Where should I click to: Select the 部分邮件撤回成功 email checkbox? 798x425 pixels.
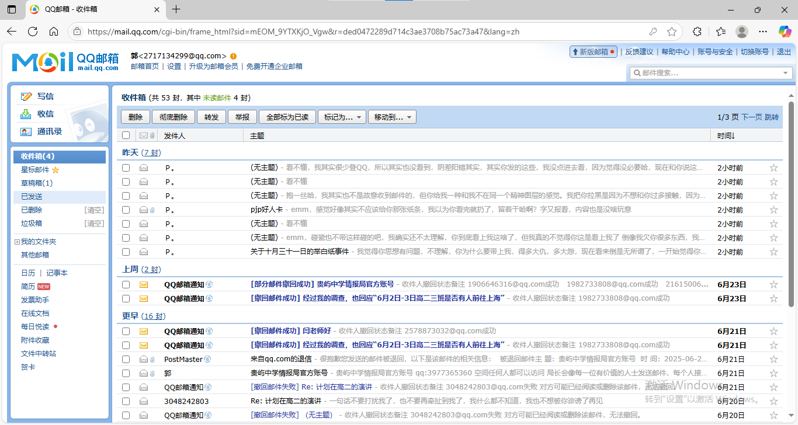click(x=126, y=284)
